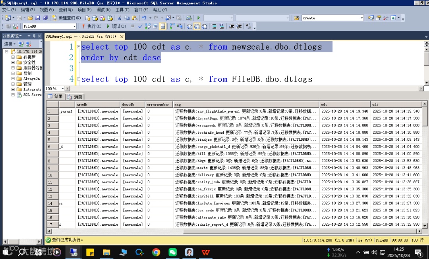Viewport: 429px width, 259px height.
Task: Open Chrome from the taskbar
Action: [x=156, y=252]
